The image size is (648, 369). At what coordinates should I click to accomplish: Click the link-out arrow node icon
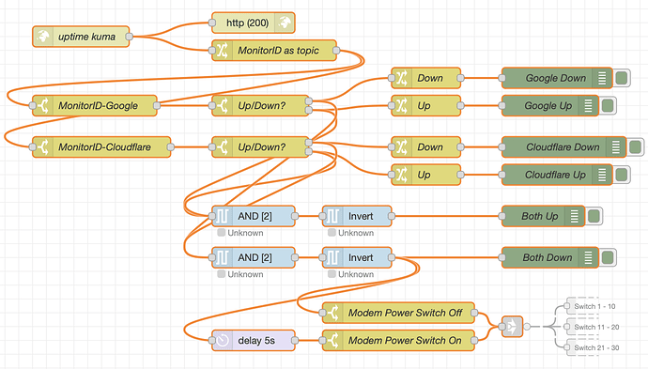512,327
